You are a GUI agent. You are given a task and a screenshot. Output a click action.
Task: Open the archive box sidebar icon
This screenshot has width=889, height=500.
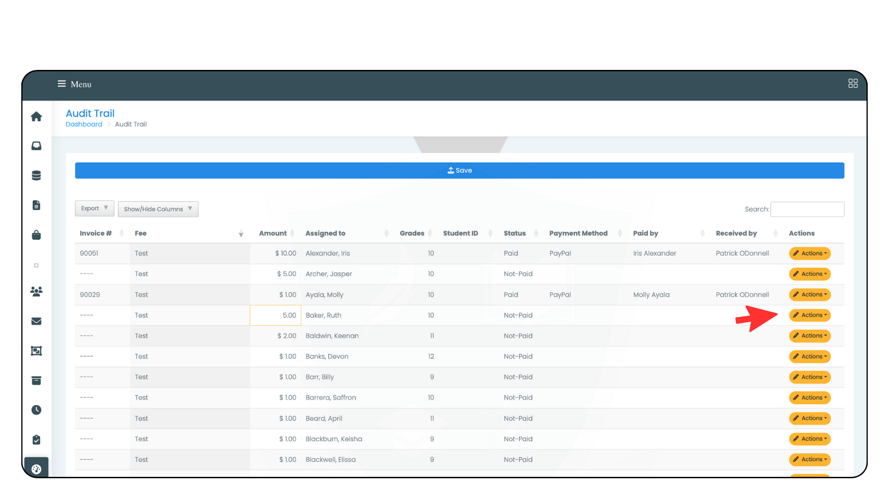tap(36, 381)
